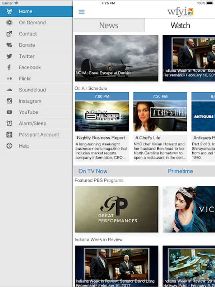
Task: Select the A Chef's Life title text
Action: tap(148, 138)
